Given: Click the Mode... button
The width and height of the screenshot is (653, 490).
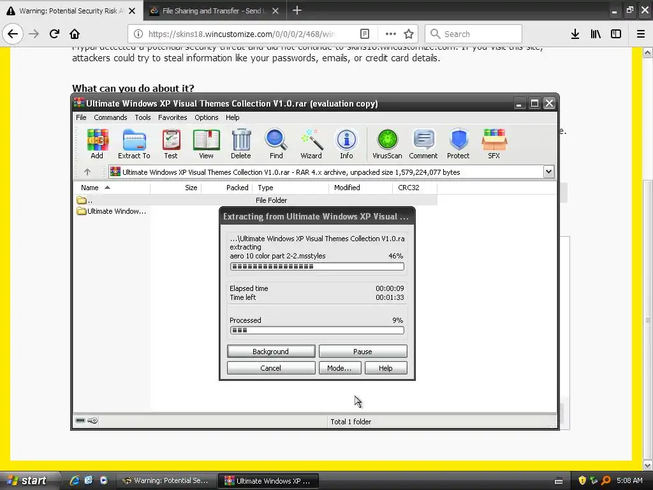Looking at the screenshot, I should click(339, 368).
